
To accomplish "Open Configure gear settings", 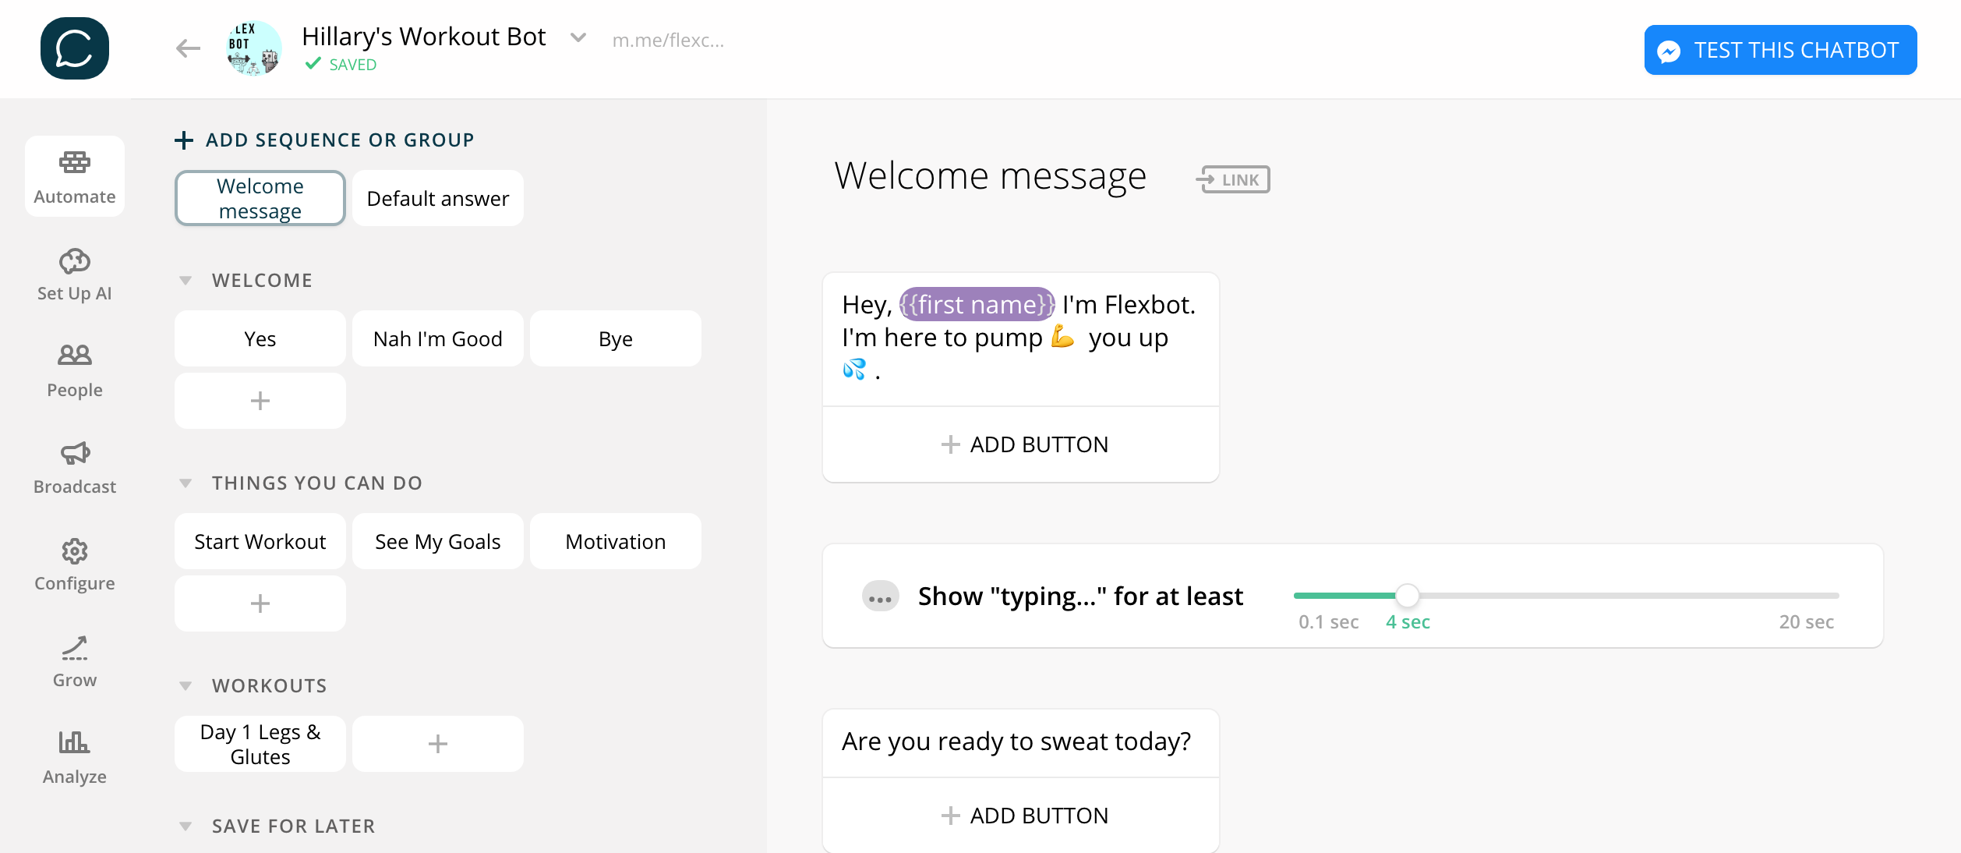I will click(x=75, y=565).
